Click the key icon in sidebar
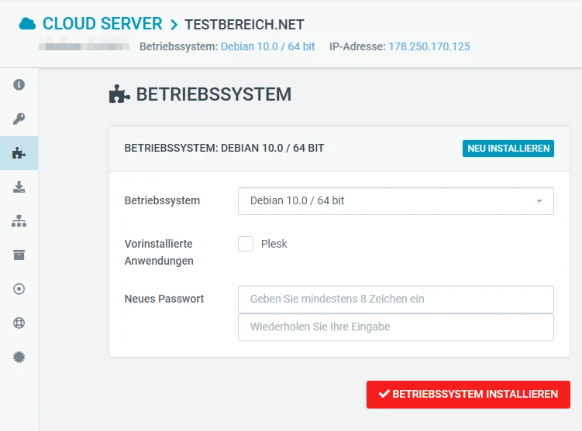 (x=19, y=118)
